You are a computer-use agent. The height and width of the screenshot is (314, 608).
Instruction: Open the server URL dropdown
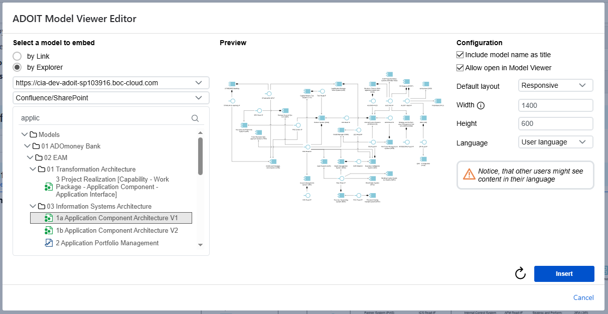(x=110, y=83)
